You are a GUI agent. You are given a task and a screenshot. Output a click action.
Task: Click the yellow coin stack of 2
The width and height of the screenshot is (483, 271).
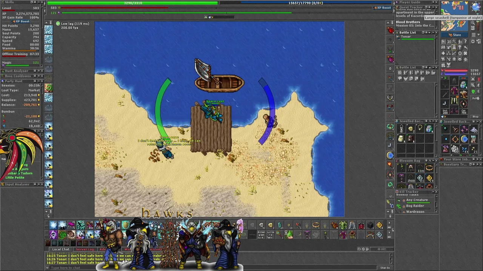[411, 129]
